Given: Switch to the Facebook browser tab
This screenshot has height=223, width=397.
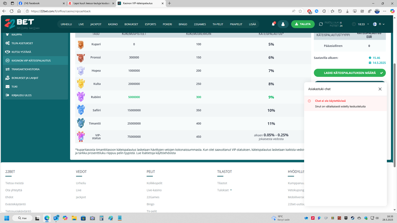Looking at the screenshot, I should coord(42,3).
